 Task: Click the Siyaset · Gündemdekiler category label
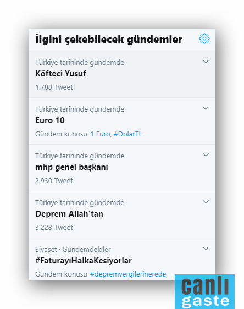click(x=73, y=250)
